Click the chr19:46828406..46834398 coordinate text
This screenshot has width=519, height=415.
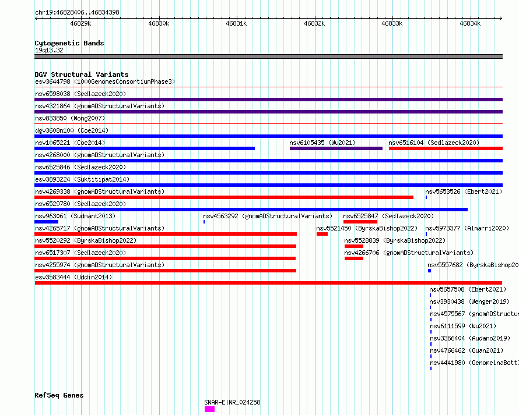77,13
